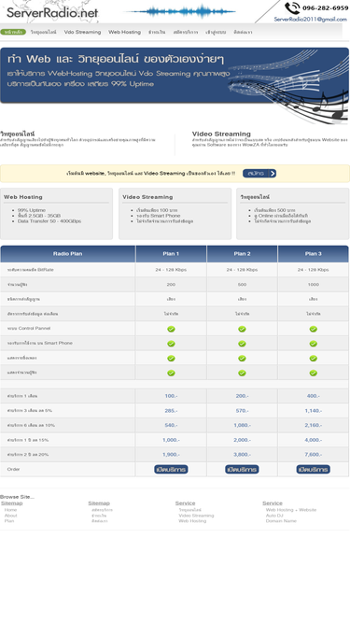This screenshot has height=623, width=350.
Task: Open the Domain Name footer link
Action: pos(281,521)
